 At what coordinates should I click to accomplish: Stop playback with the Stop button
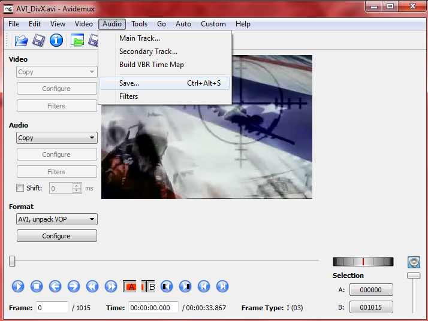(x=37, y=286)
